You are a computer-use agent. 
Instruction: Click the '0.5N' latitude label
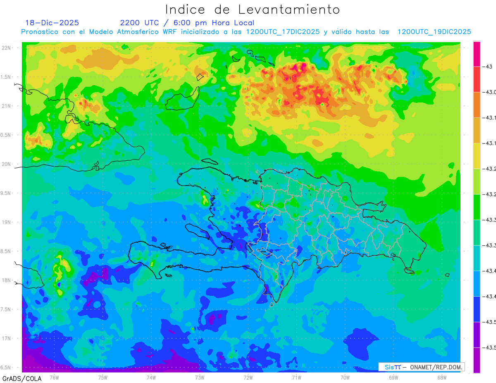pos(7,135)
